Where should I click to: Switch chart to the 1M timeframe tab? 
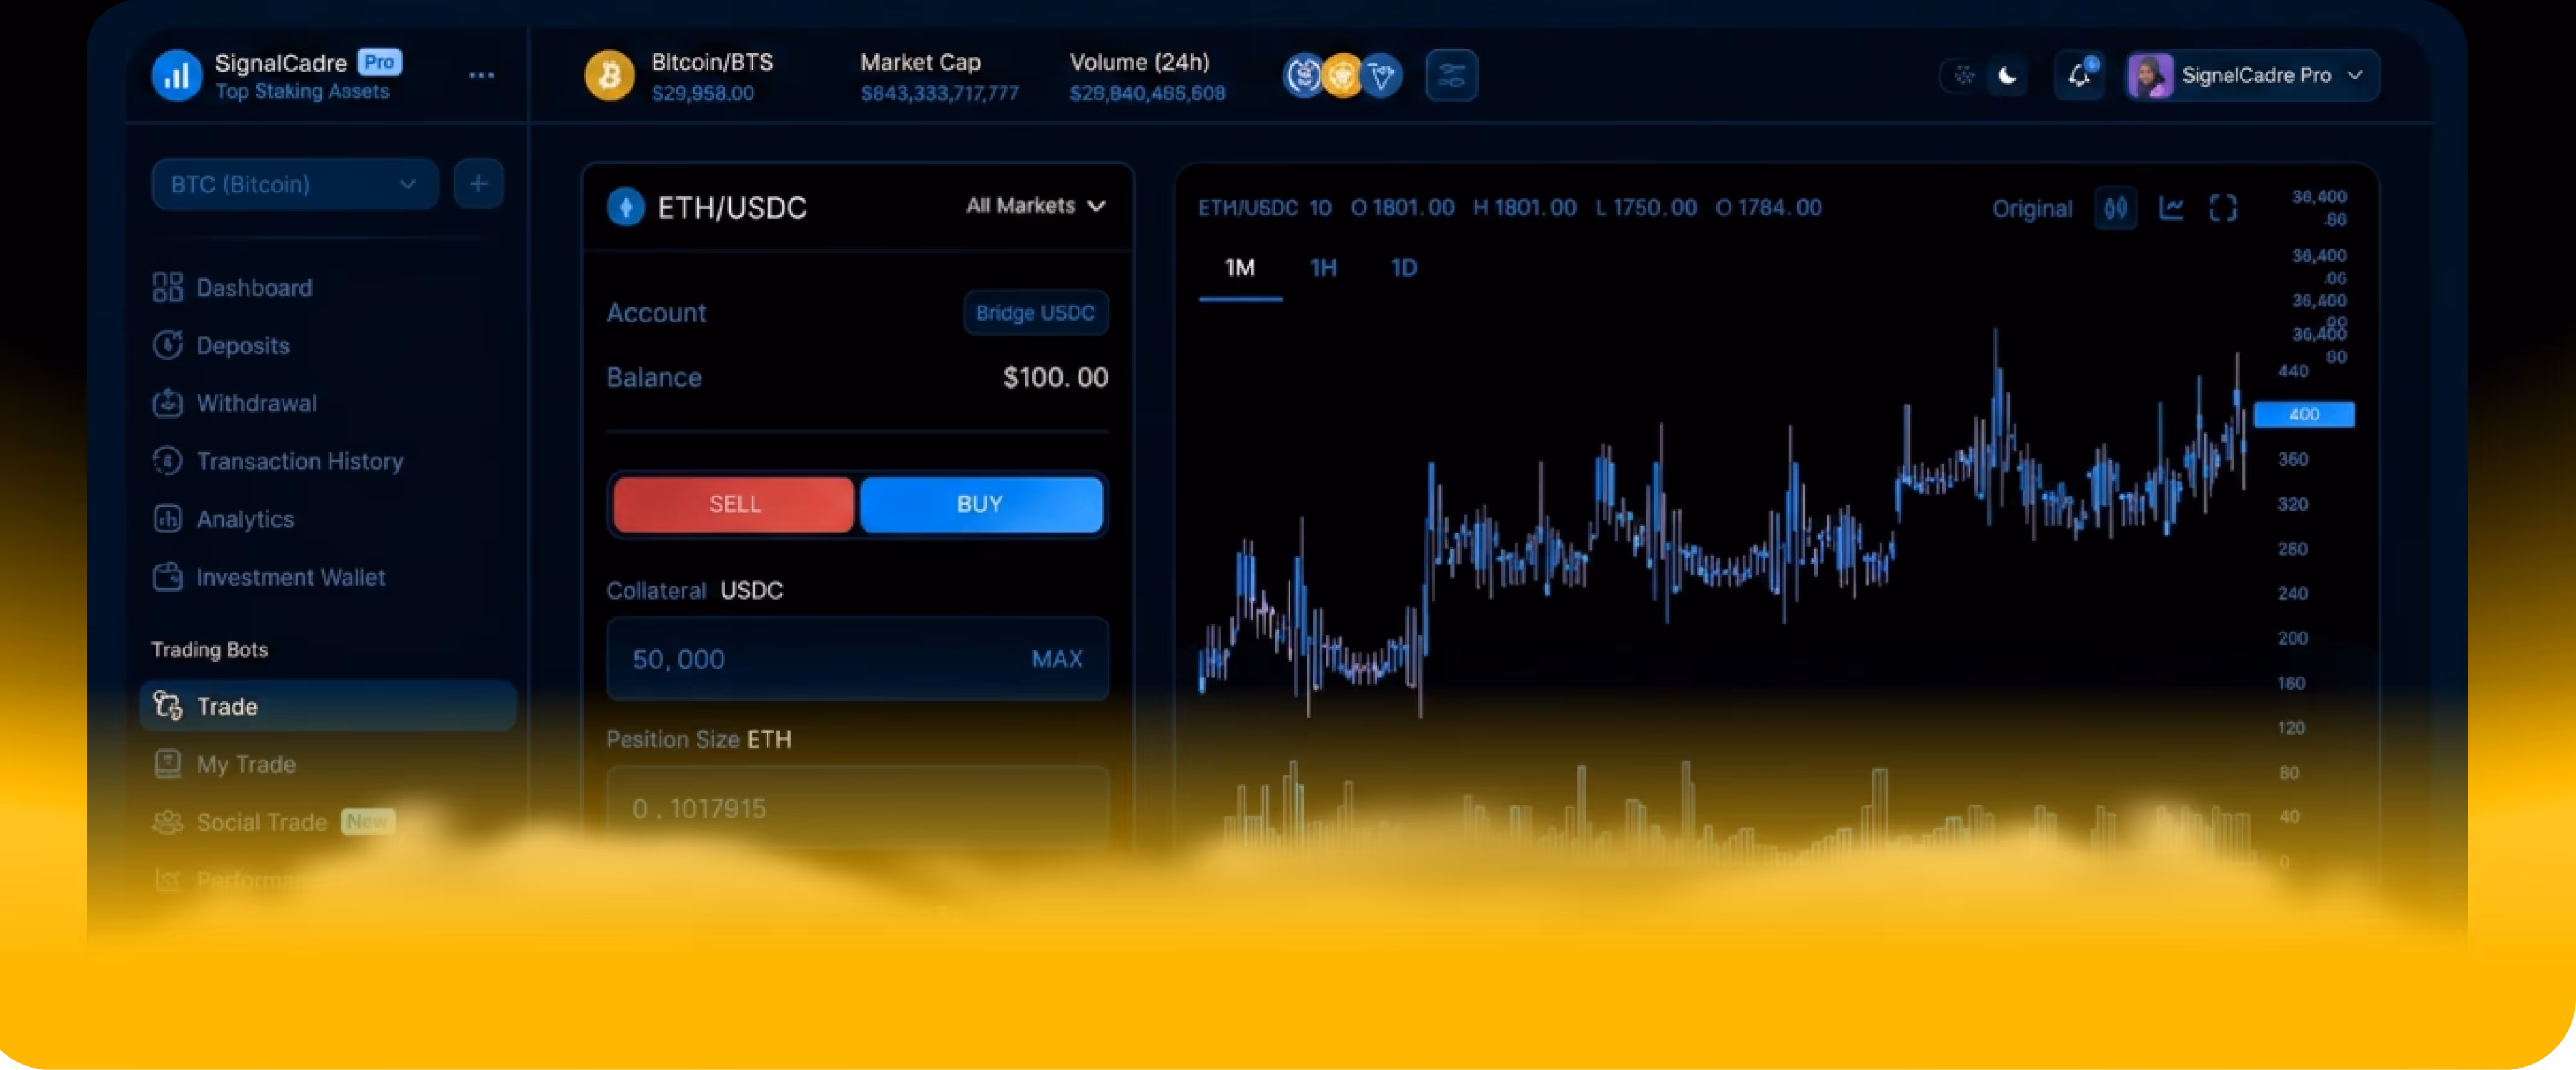[1240, 268]
